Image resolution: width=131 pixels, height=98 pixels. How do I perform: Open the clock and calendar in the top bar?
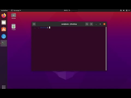(67, 10)
